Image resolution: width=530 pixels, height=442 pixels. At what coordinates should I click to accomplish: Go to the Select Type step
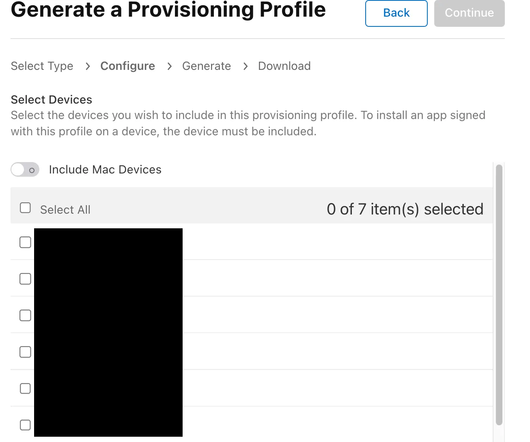pos(42,66)
